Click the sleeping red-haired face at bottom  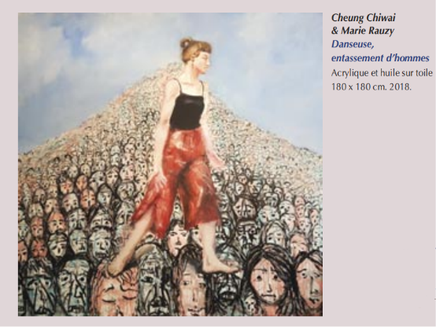click(116, 295)
